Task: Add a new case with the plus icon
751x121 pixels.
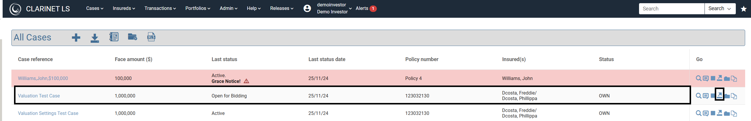Action: 76,38
